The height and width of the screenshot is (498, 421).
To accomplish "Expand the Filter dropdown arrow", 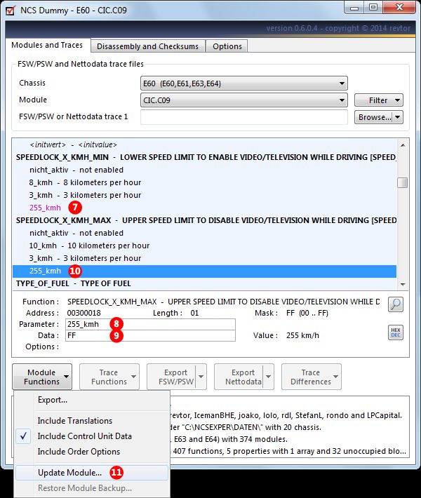I will pyautogui.click(x=398, y=100).
